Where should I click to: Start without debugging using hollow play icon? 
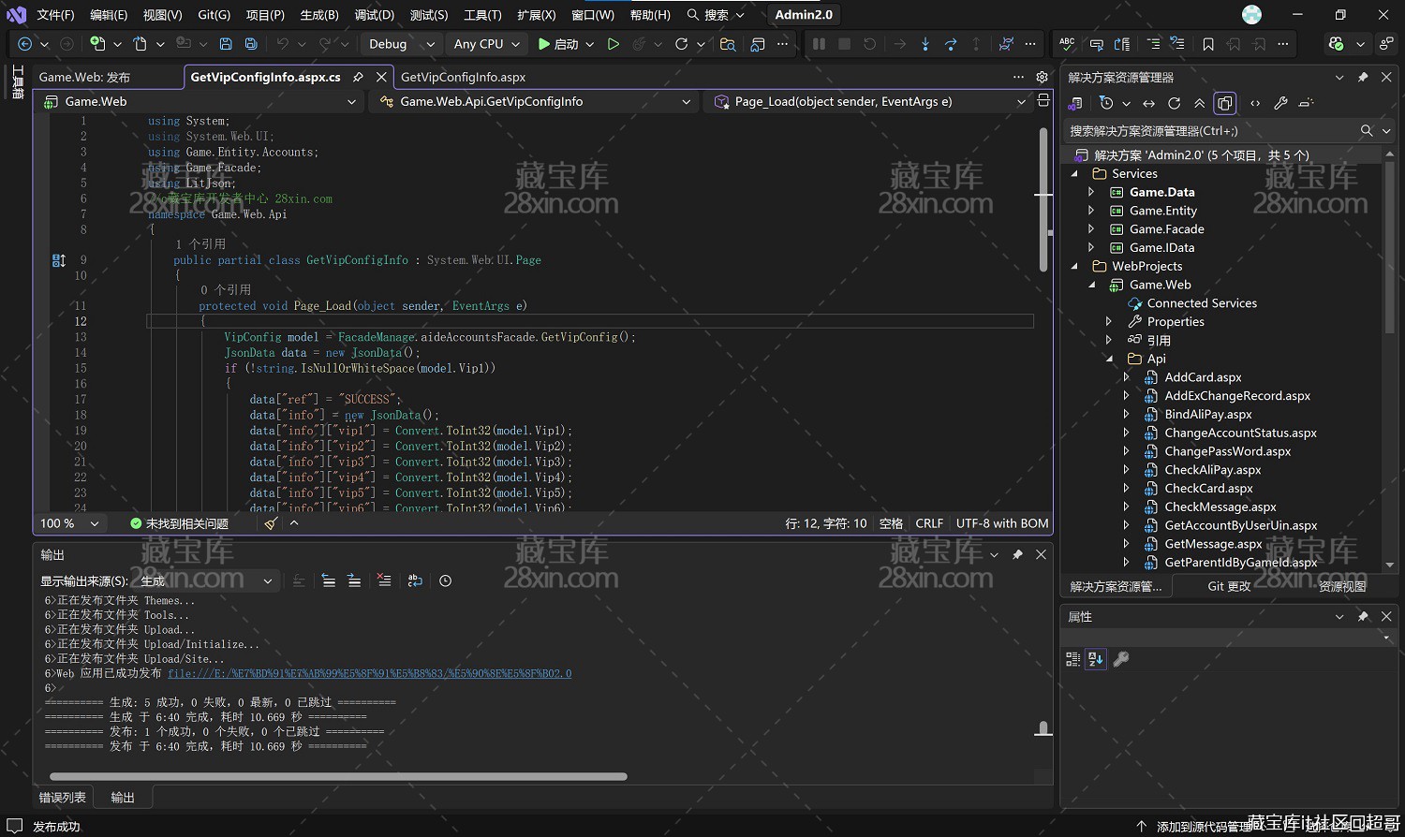[614, 44]
